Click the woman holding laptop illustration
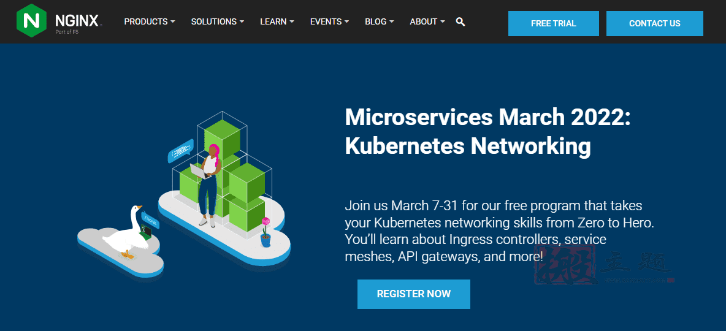The width and height of the screenshot is (726, 331). coord(207,185)
